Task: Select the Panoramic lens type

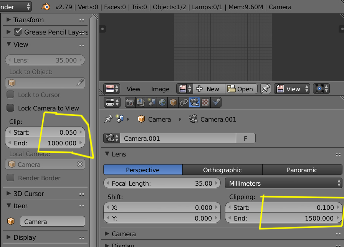Action: coord(302,170)
